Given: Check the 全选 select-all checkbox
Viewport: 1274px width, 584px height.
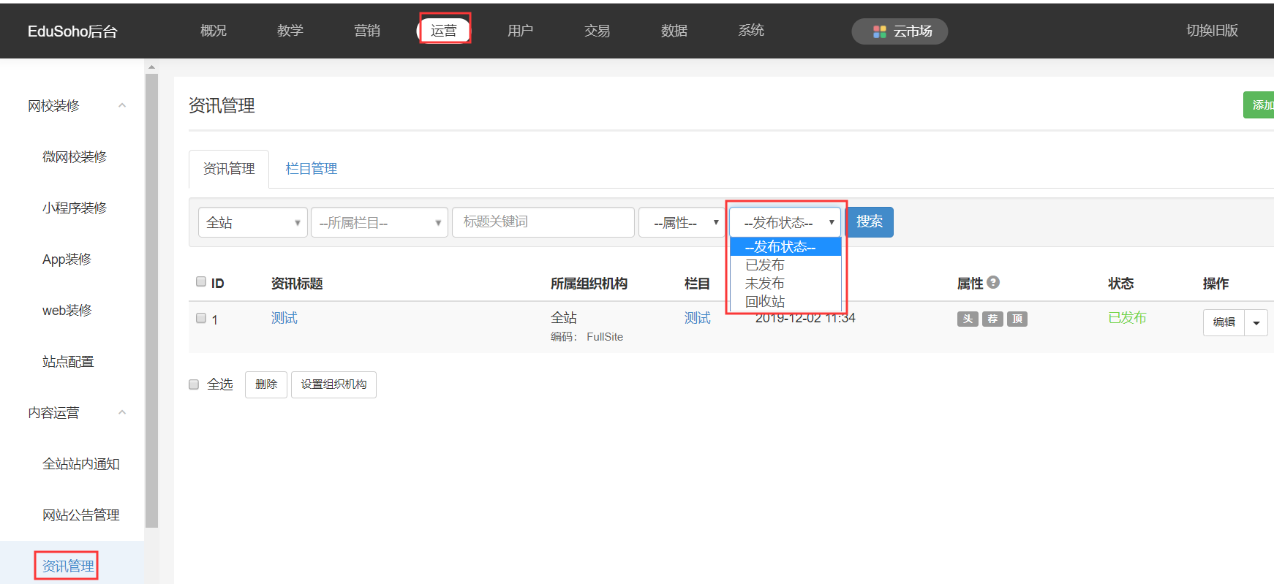Looking at the screenshot, I should (194, 384).
